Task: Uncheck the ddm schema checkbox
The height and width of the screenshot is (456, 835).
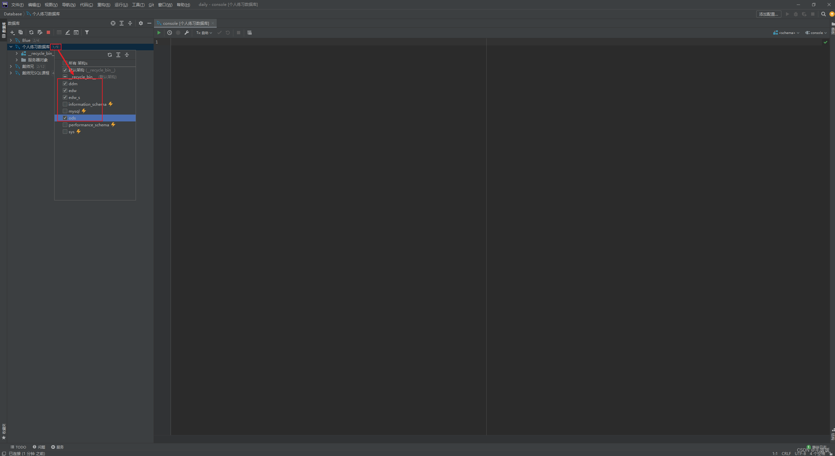Action: [x=65, y=84]
